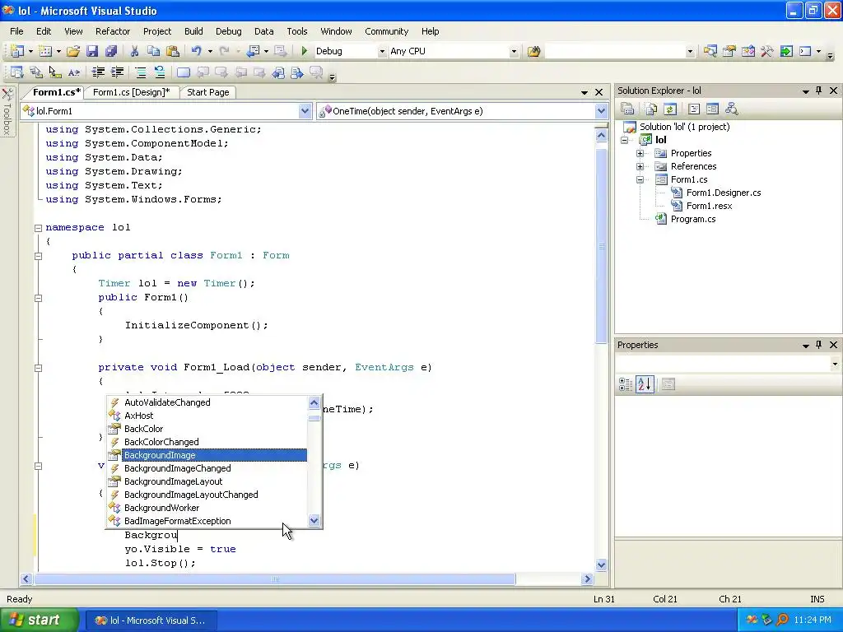
Task: Click View Designer icon in Solution Explorer
Action: [x=712, y=109]
